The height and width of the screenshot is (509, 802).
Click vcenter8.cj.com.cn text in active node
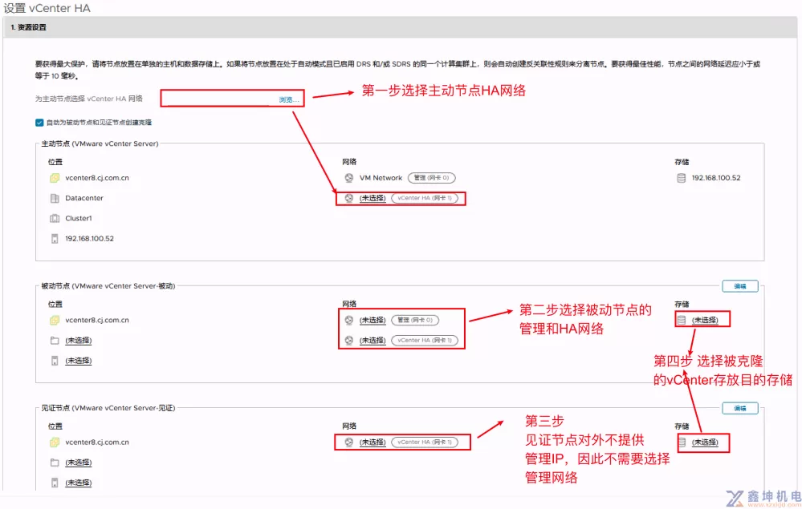click(97, 178)
